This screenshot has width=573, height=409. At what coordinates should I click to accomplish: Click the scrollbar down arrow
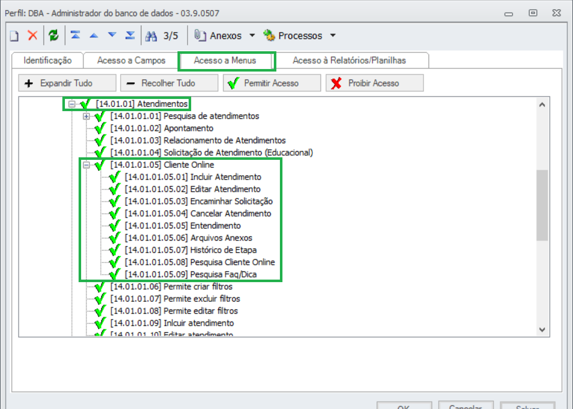point(542,330)
